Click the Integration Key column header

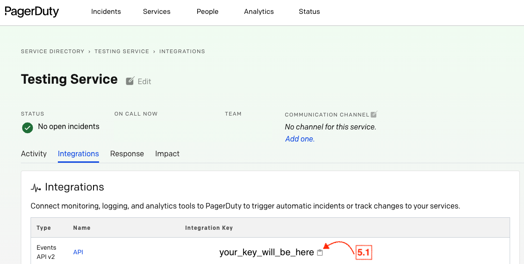coord(209,228)
